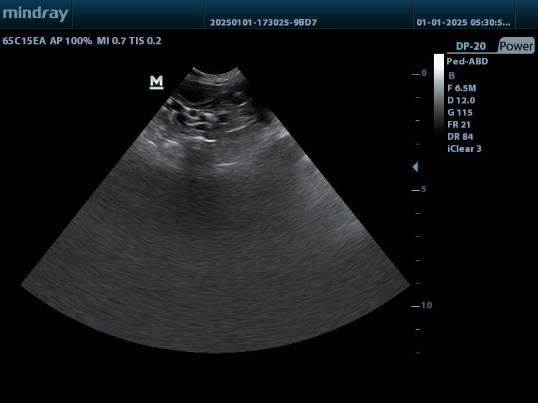Select the Ped-ABD exam preset label
538x403 pixels.
[x=467, y=61]
